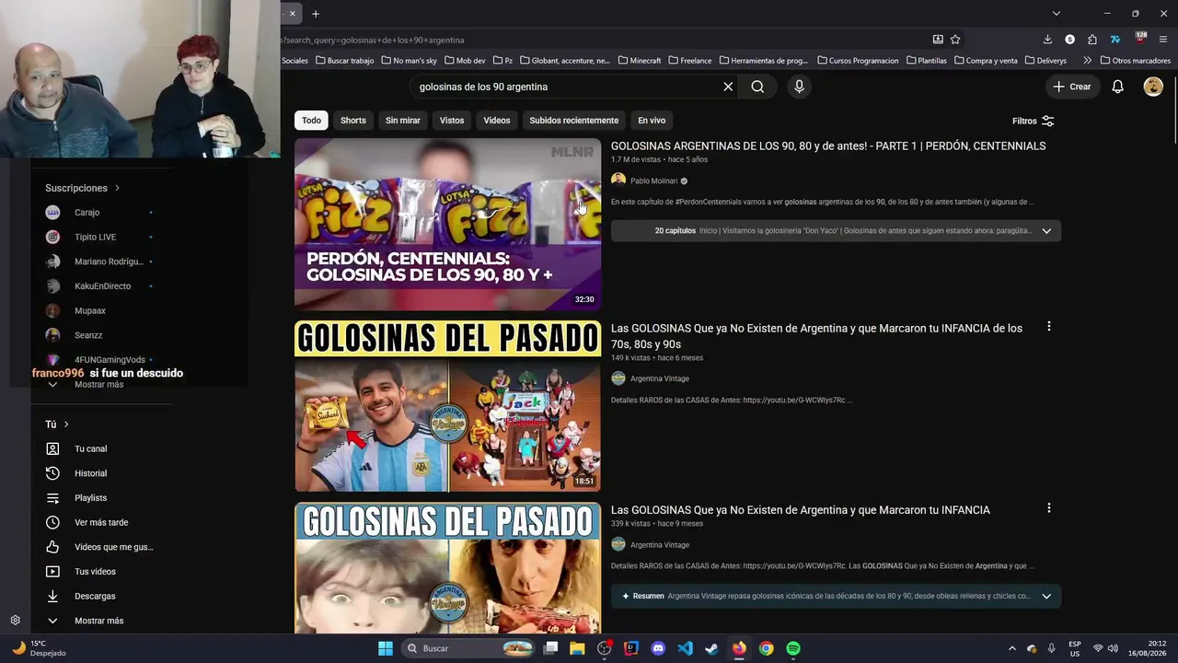Open the Argentina Vintage channel on the 149 k vistas video
This screenshot has height=663, width=1178.
pos(659,378)
